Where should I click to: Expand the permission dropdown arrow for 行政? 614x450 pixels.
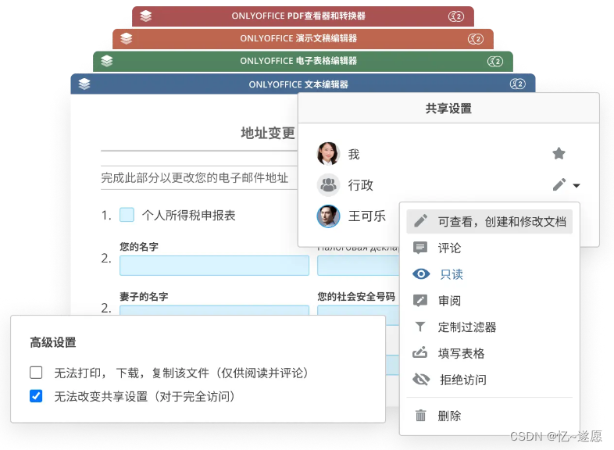[x=577, y=186]
